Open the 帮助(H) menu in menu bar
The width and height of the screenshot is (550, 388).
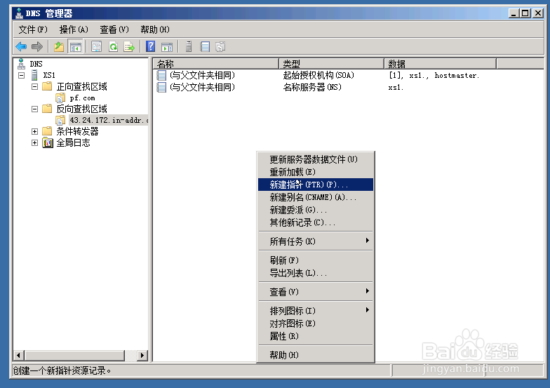pos(155,29)
